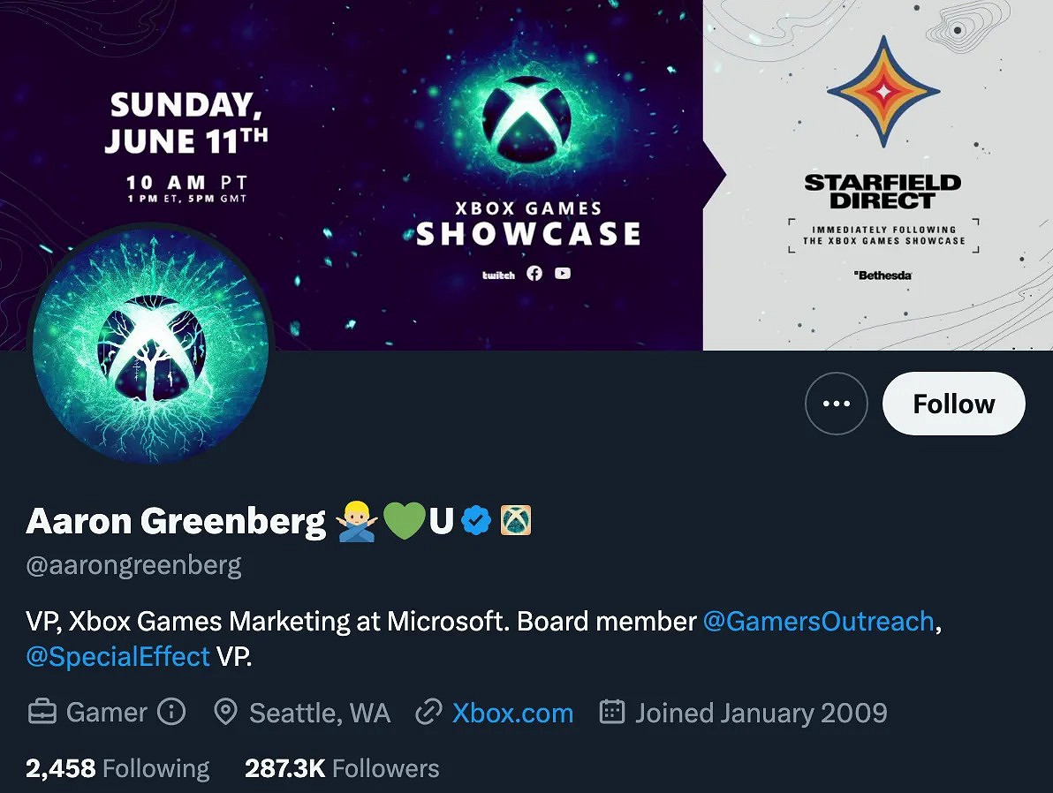Click the YouTube icon in banner
Image resolution: width=1053 pixels, height=793 pixels.
(563, 274)
